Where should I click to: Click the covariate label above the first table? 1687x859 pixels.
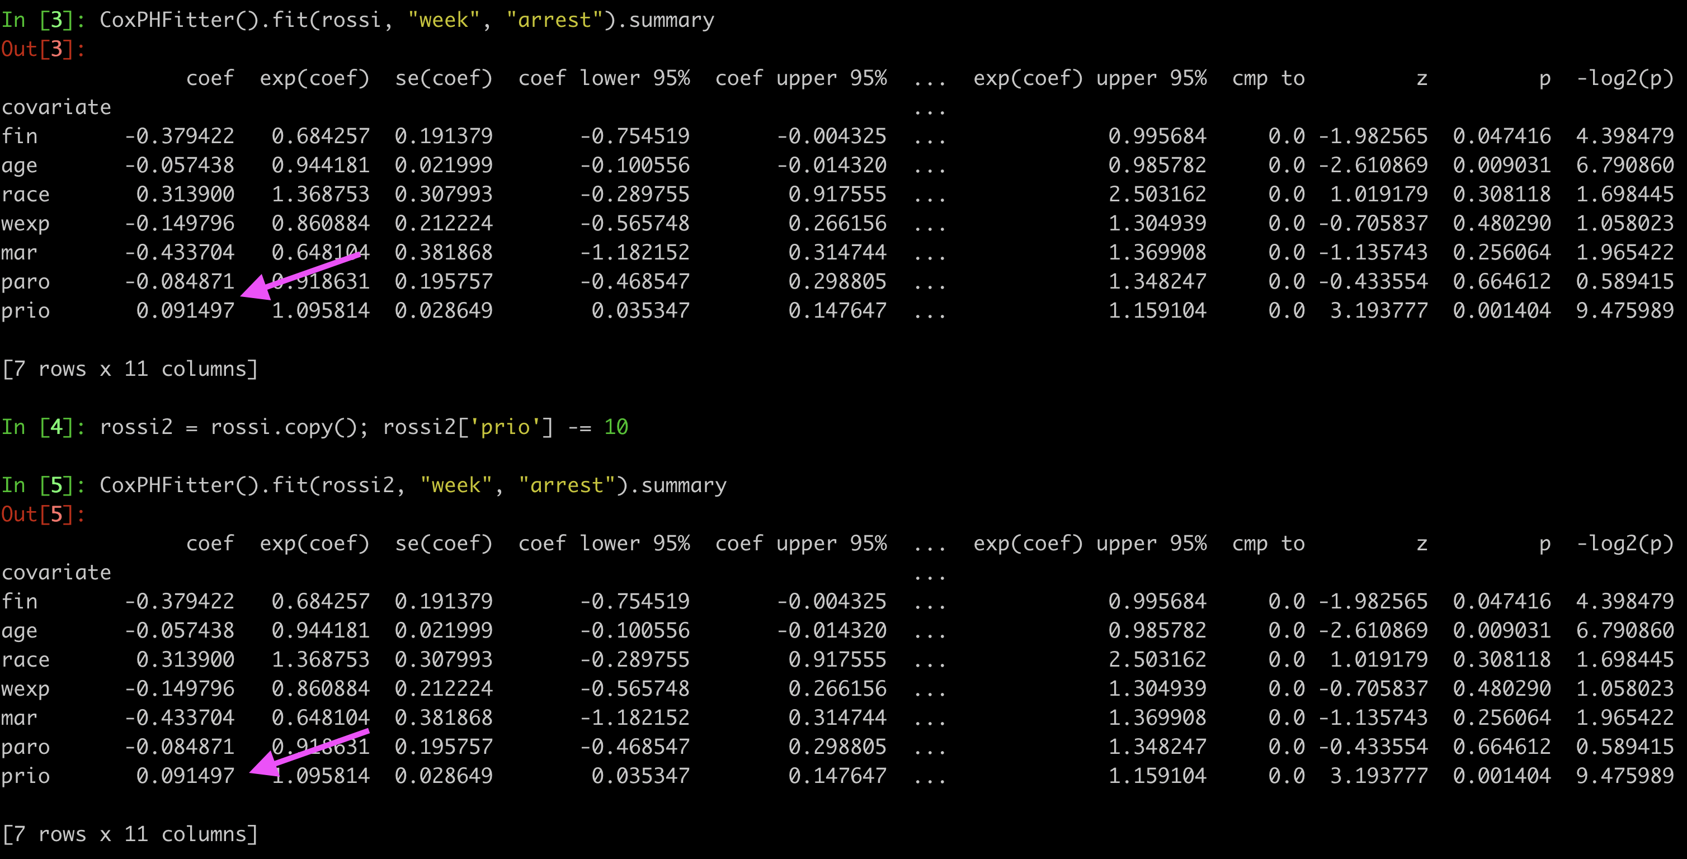(56, 107)
